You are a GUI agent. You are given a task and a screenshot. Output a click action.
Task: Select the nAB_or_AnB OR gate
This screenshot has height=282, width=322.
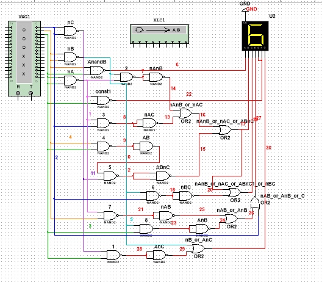(232, 219)
